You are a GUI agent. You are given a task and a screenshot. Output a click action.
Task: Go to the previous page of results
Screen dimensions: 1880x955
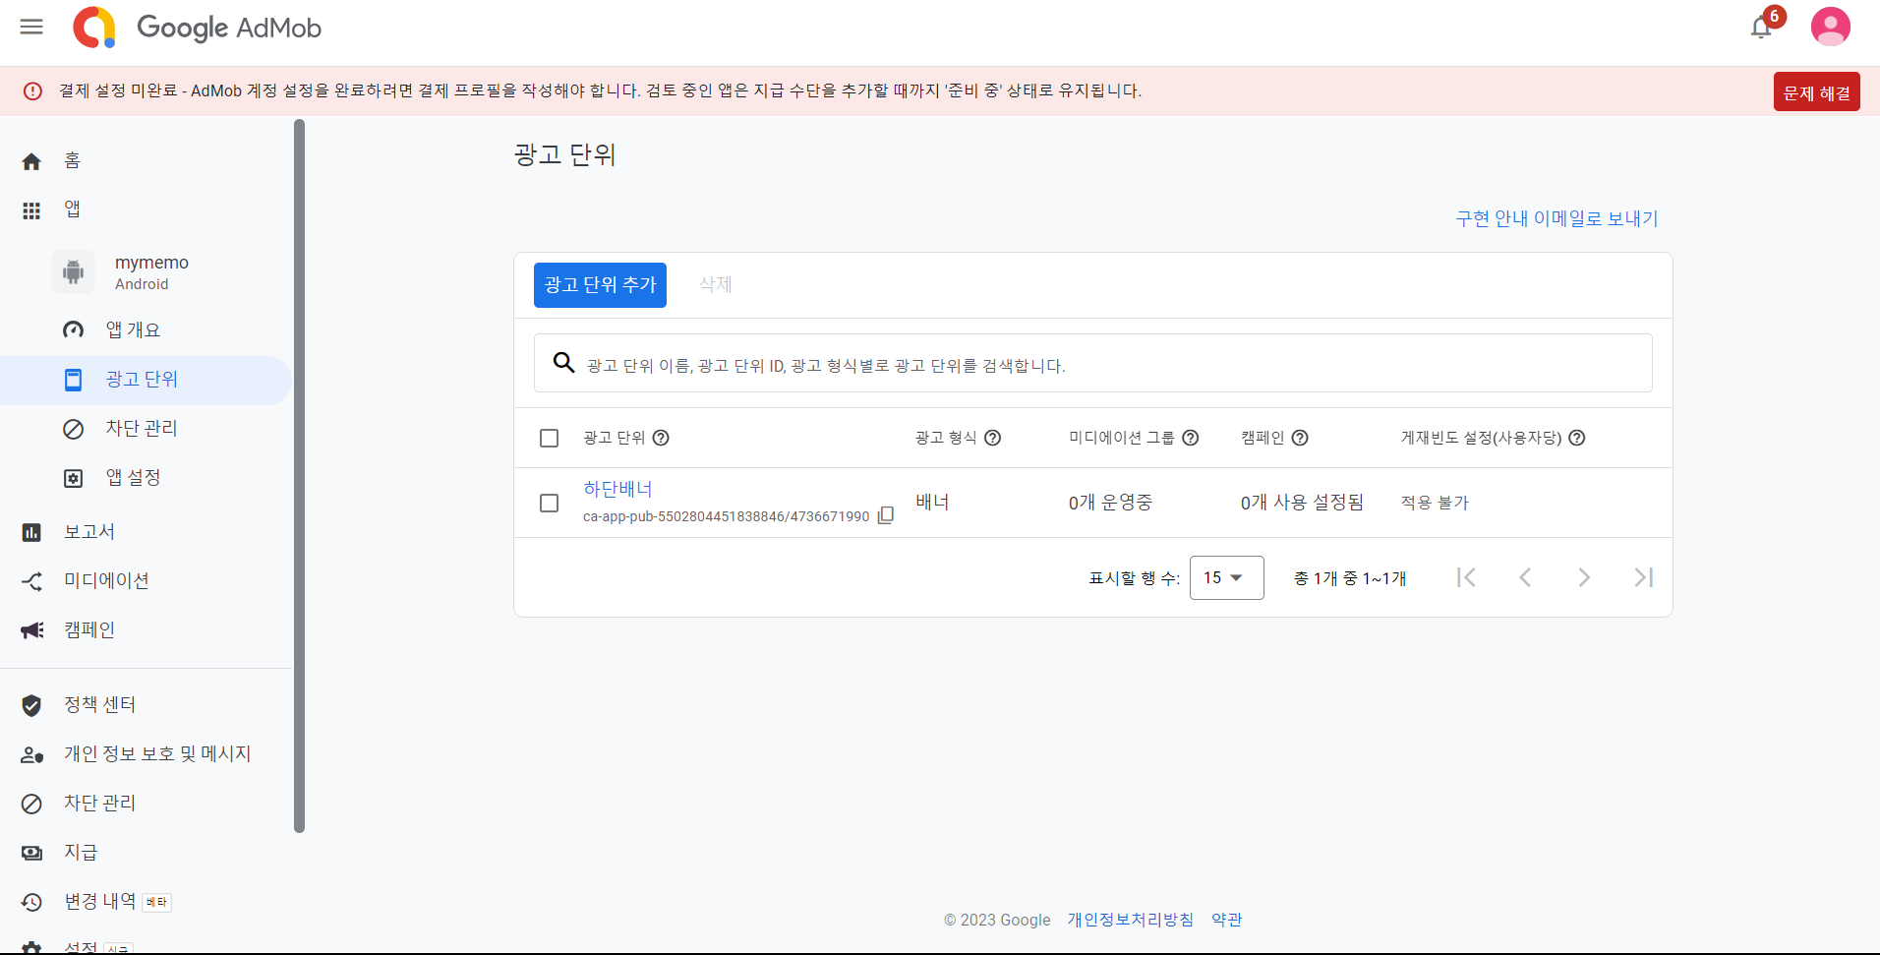click(x=1525, y=577)
